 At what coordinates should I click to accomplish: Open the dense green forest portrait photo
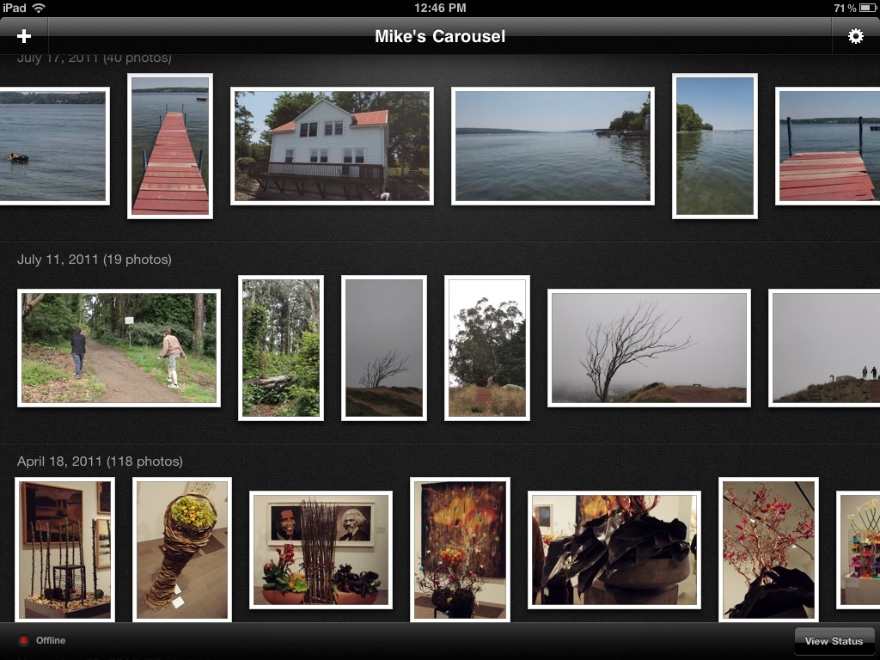coord(281,348)
